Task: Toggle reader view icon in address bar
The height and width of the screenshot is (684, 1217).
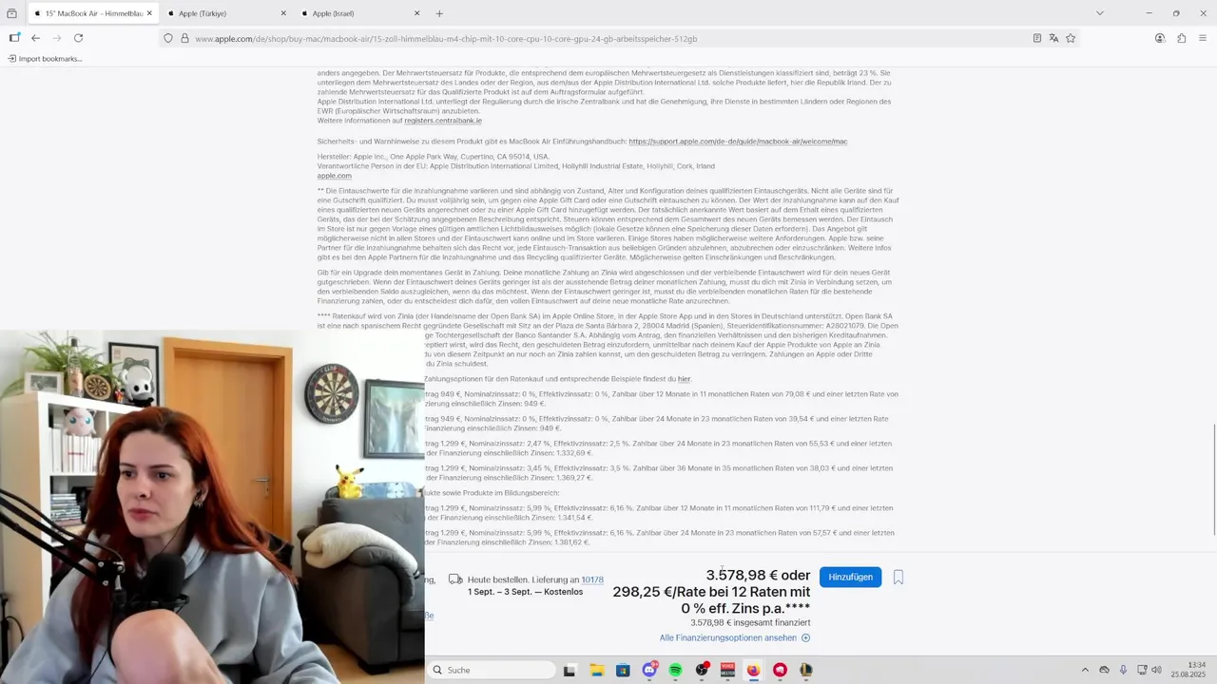Action: (x=1037, y=38)
